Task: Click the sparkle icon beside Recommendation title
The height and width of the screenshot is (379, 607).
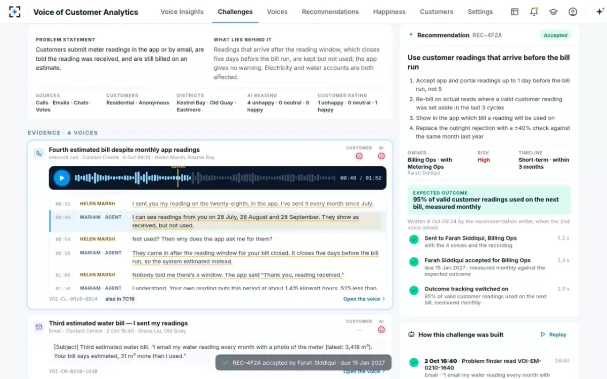Action: 411,35
